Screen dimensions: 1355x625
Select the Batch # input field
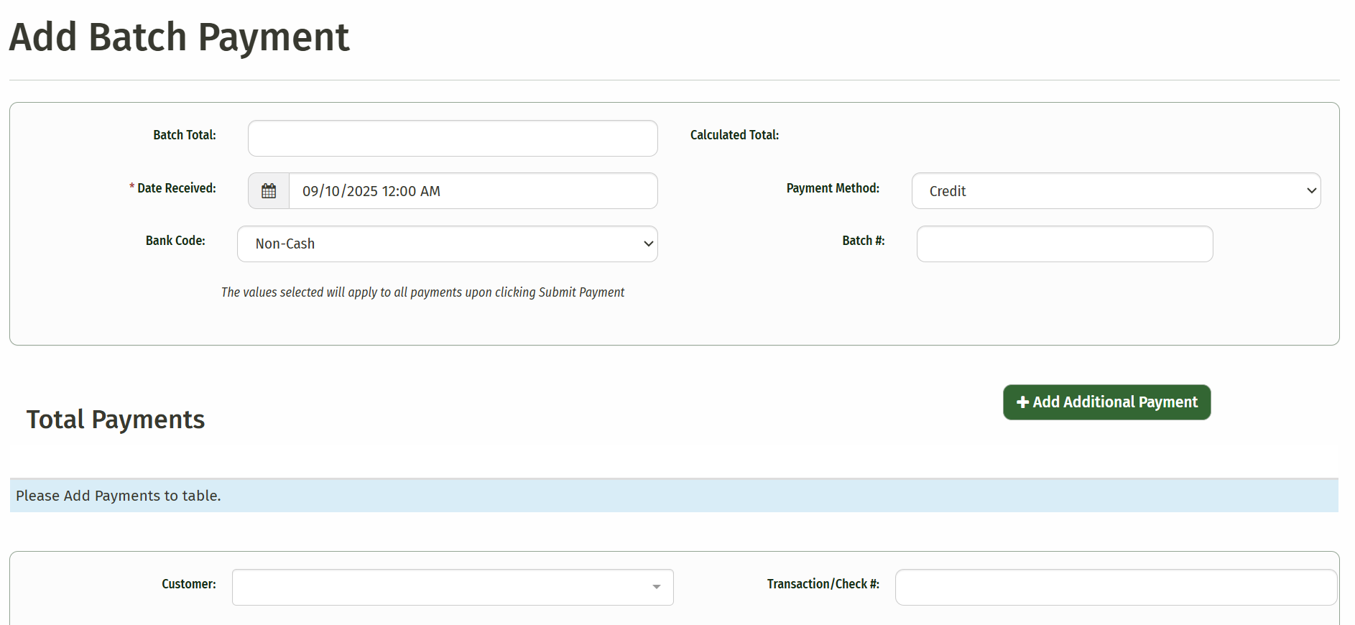1064,244
